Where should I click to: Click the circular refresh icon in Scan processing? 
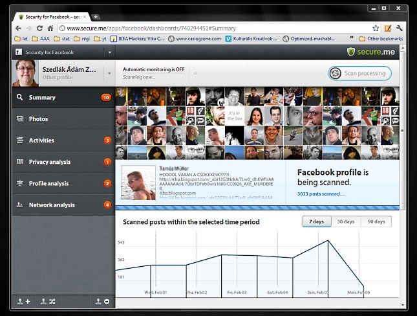pyautogui.click(x=336, y=73)
